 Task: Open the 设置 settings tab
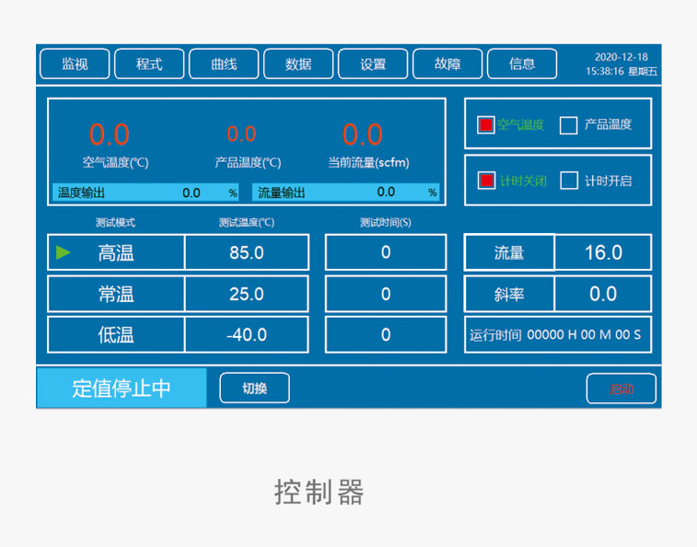(373, 64)
